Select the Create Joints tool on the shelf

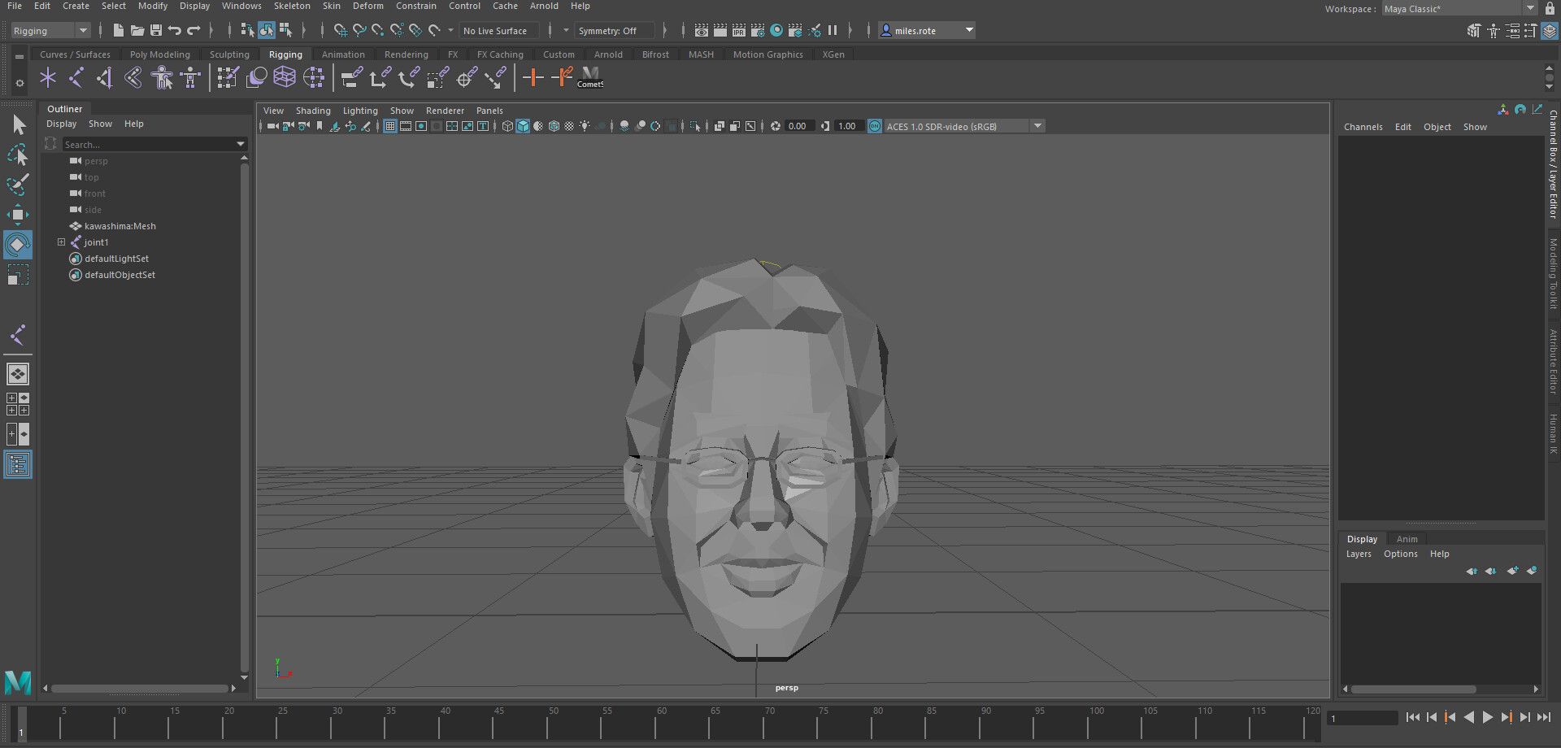point(48,77)
